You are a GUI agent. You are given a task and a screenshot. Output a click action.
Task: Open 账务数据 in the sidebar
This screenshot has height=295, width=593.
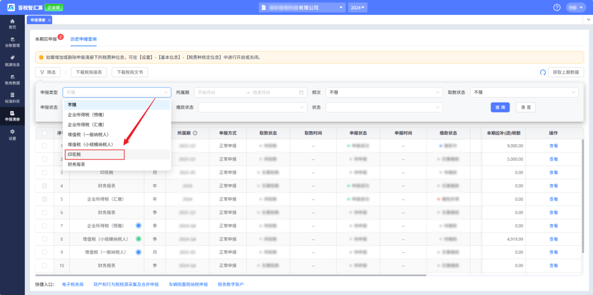click(x=13, y=79)
